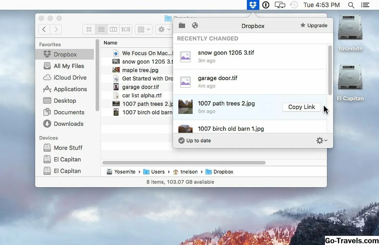Open Dropbox website globe icon
Image resolution: width=379 pixels, height=245 pixels.
[x=195, y=25]
